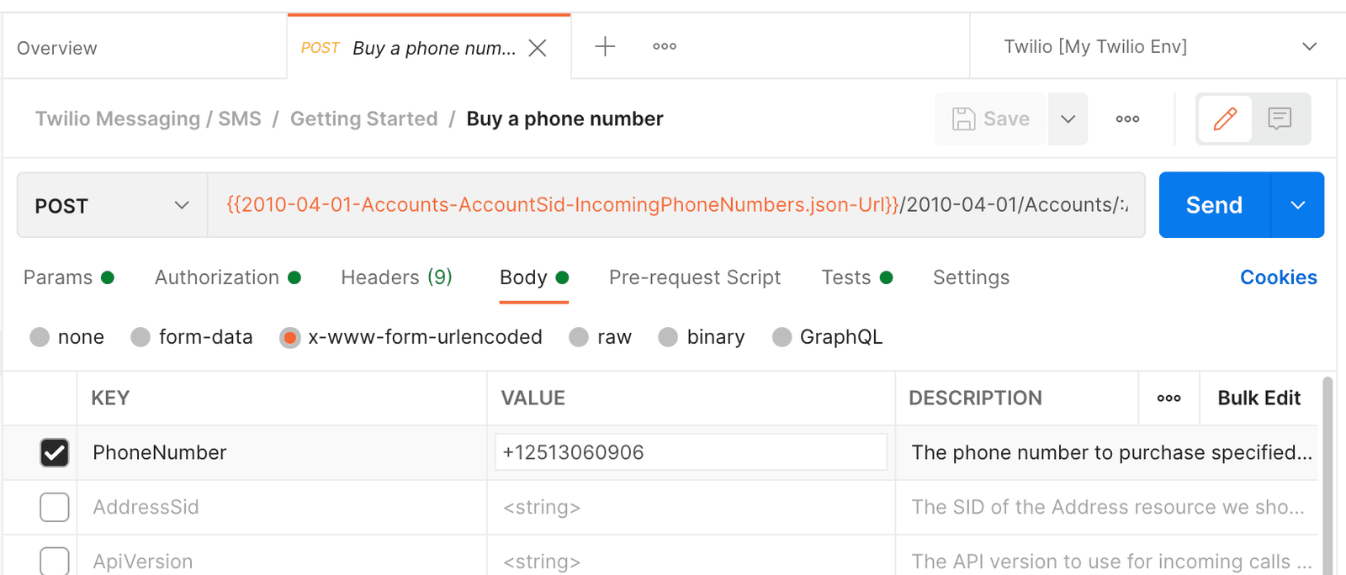This screenshot has height=575, width=1346.
Task: Open the comments panel icon
Action: tap(1280, 119)
